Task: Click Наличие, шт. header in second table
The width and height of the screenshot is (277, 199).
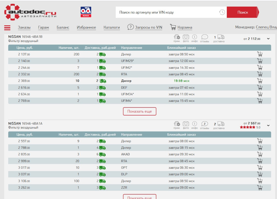Action: coord(69,135)
